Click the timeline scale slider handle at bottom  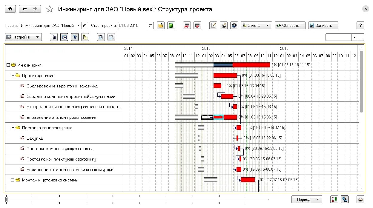(6, 199)
